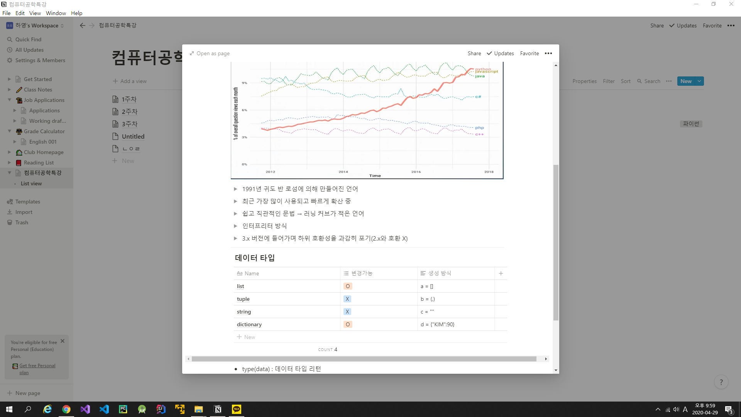The image size is (741, 417).
Task: Click the orange O tag in list row
Action: (x=348, y=286)
